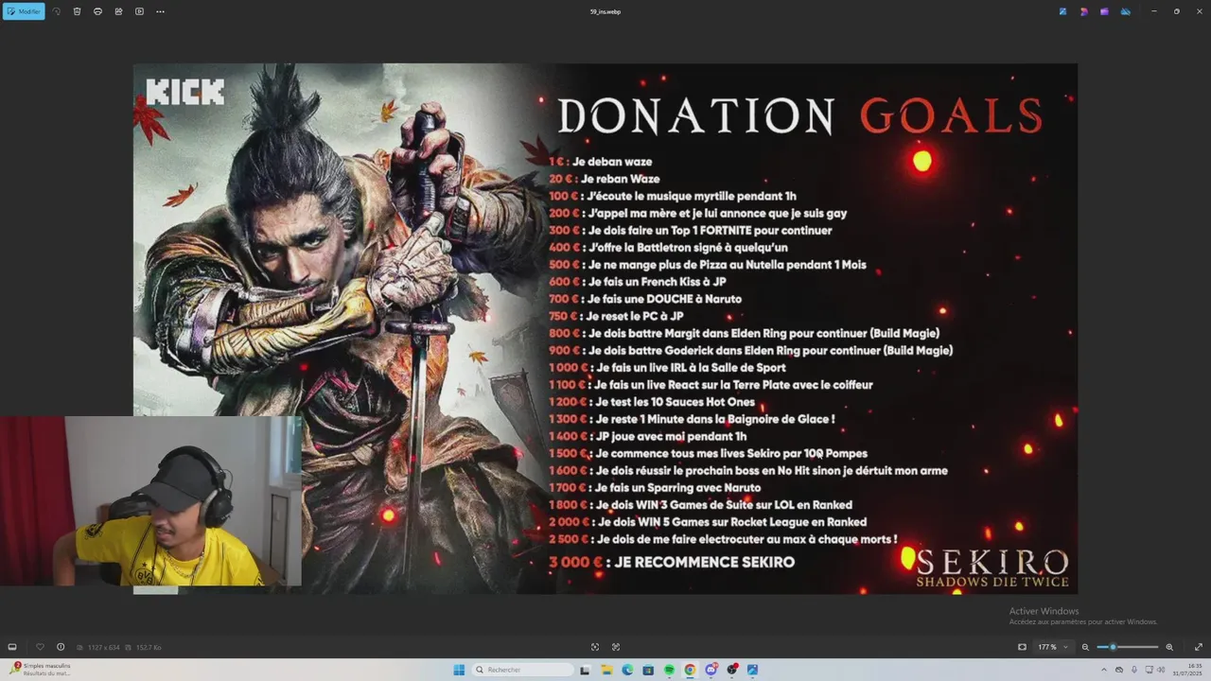The image size is (1211, 681).
Task: Toggle favorite heart icon
Action: click(x=40, y=647)
